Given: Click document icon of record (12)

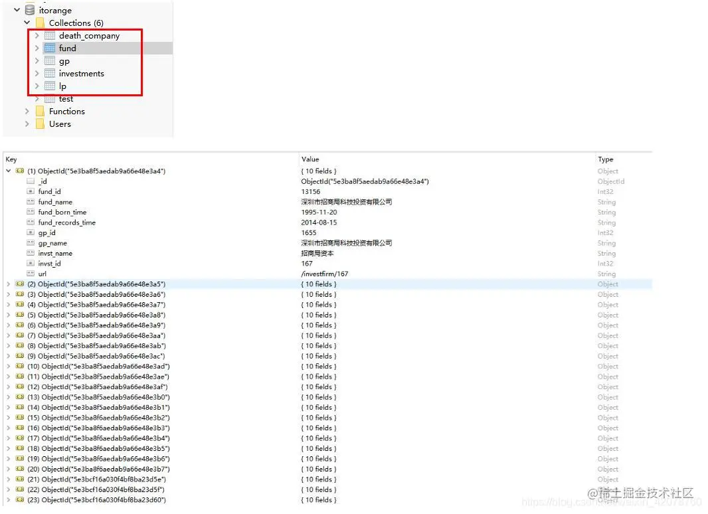Looking at the screenshot, I should (x=20, y=386).
